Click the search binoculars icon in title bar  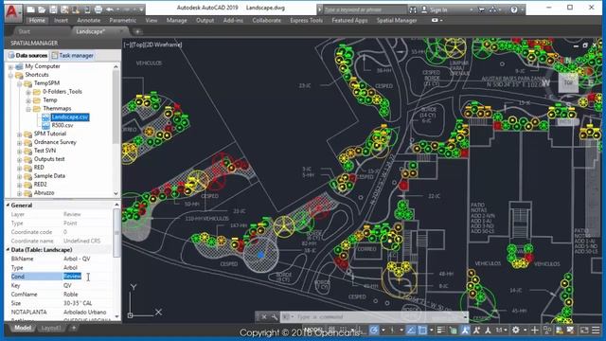[413, 9]
